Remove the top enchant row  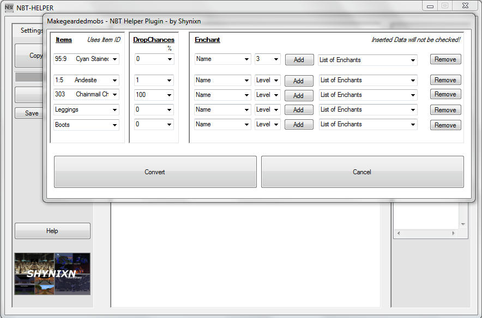(445, 59)
